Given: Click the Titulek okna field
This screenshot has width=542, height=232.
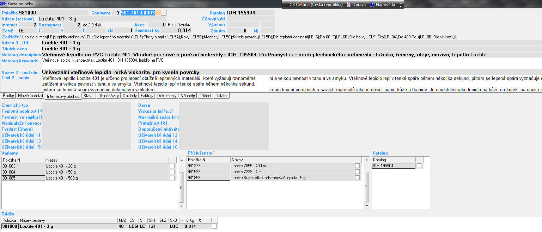Looking at the screenshot, I should click(292, 49).
